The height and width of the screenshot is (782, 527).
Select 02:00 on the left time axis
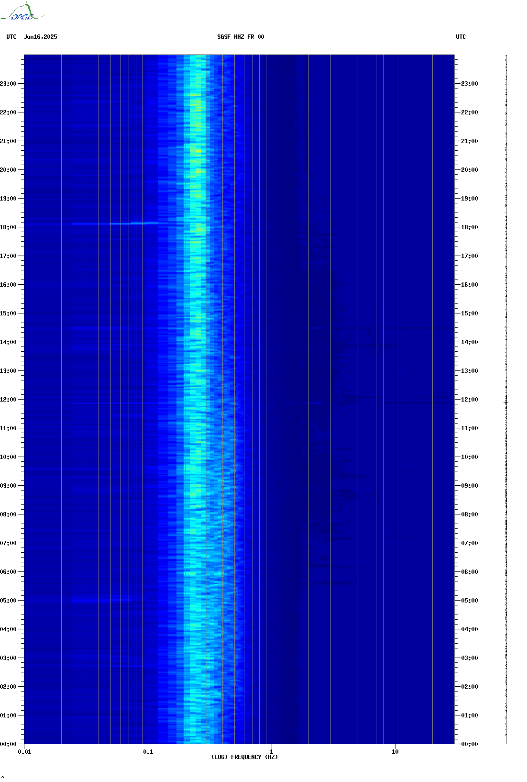8,687
